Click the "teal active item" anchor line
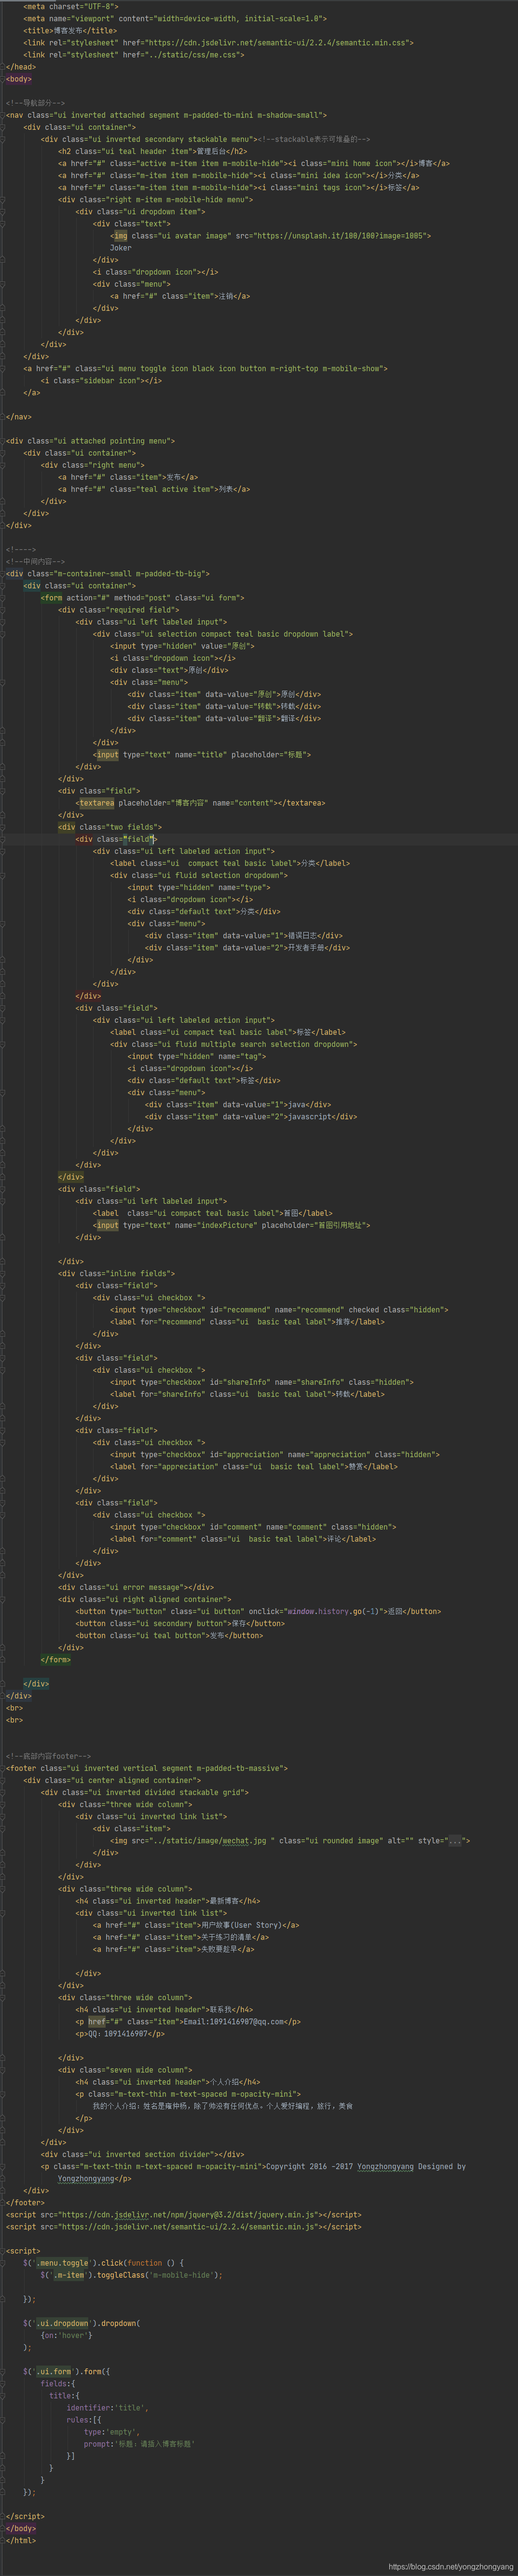518x2576 pixels. (x=154, y=489)
